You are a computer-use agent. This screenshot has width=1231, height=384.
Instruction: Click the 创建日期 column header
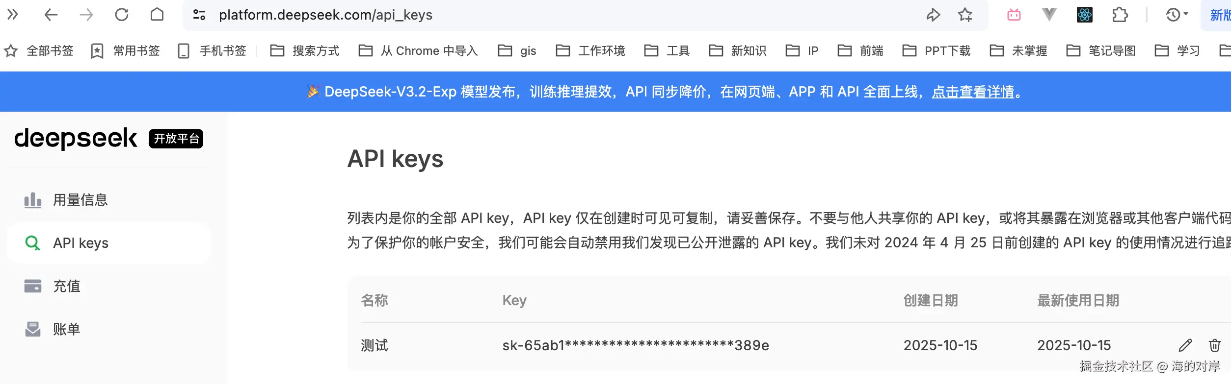pos(931,300)
